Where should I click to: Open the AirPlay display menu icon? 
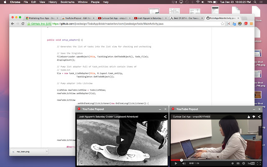pyautogui.click(x=181, y=2)
